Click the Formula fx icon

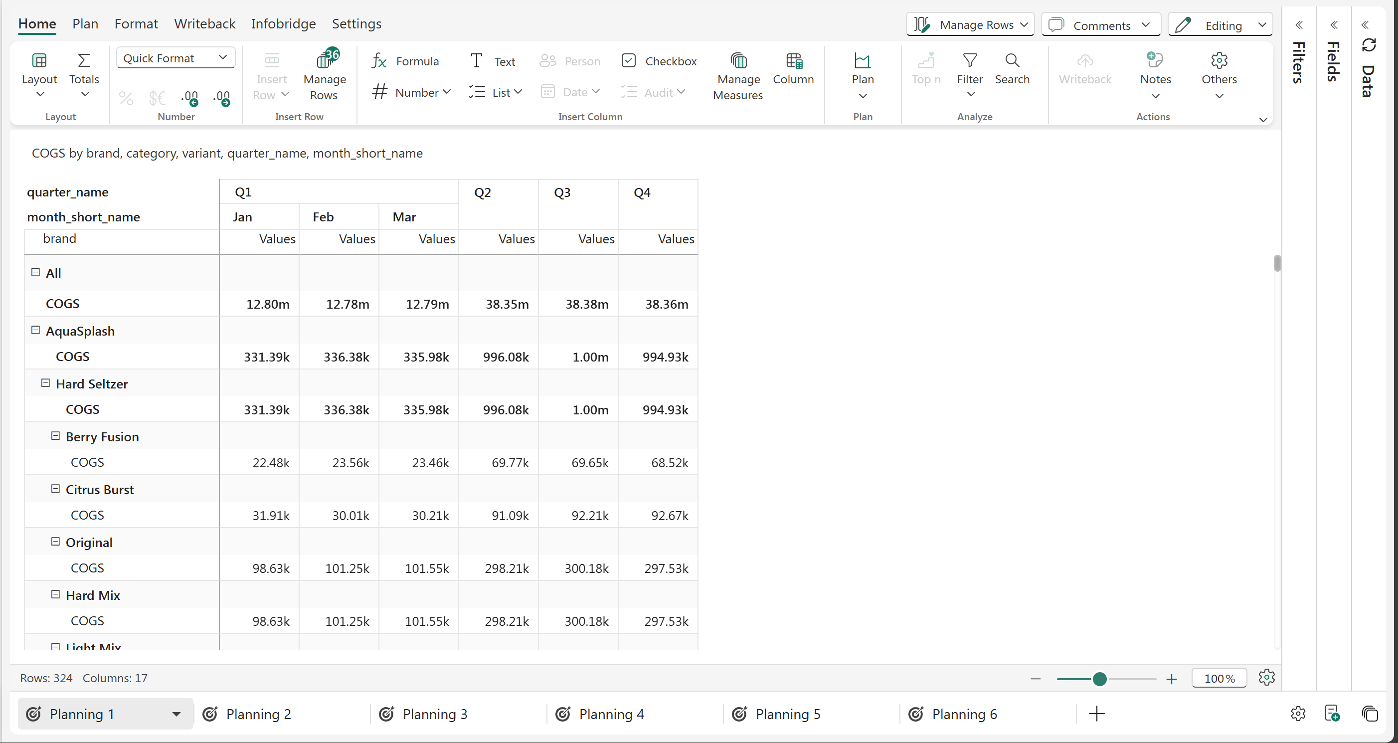coord(379,61)
